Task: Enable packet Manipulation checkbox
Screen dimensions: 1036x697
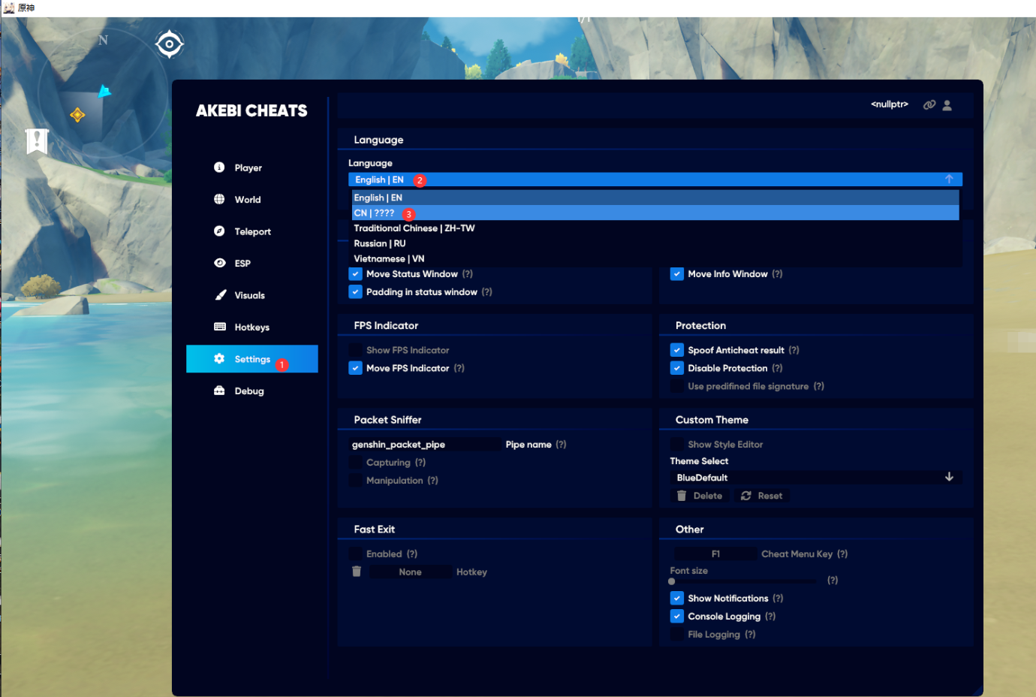Action: coord(356,481)
